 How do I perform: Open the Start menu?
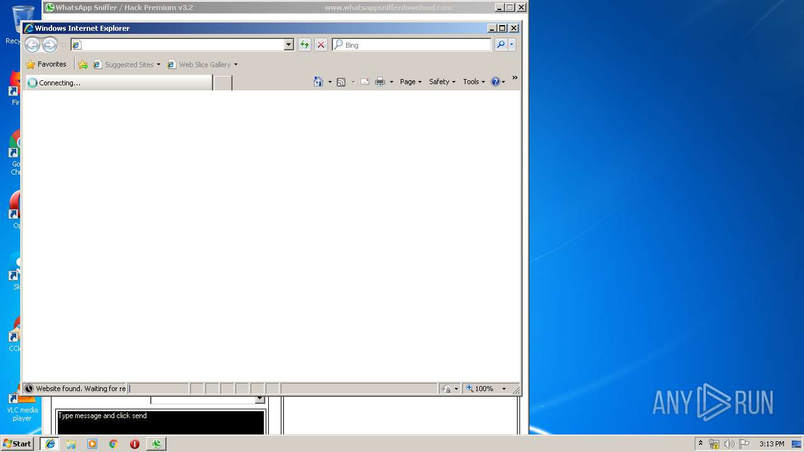pyautogui.click(x=18, y=443)
